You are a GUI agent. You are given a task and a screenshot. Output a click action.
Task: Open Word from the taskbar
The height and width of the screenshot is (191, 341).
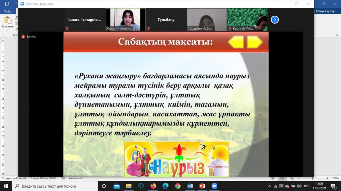point(190,186)
